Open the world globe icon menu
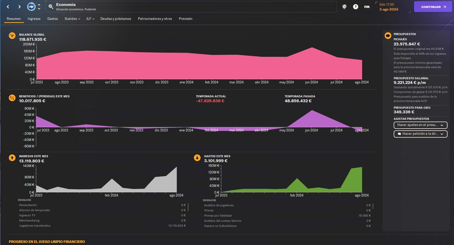The image size is (454, 245). click(345, 7)
